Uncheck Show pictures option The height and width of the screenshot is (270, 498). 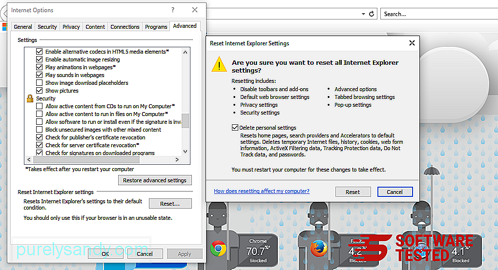40,91
